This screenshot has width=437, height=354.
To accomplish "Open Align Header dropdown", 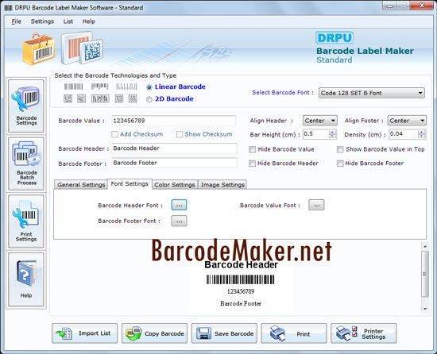I will click(320, 121).
